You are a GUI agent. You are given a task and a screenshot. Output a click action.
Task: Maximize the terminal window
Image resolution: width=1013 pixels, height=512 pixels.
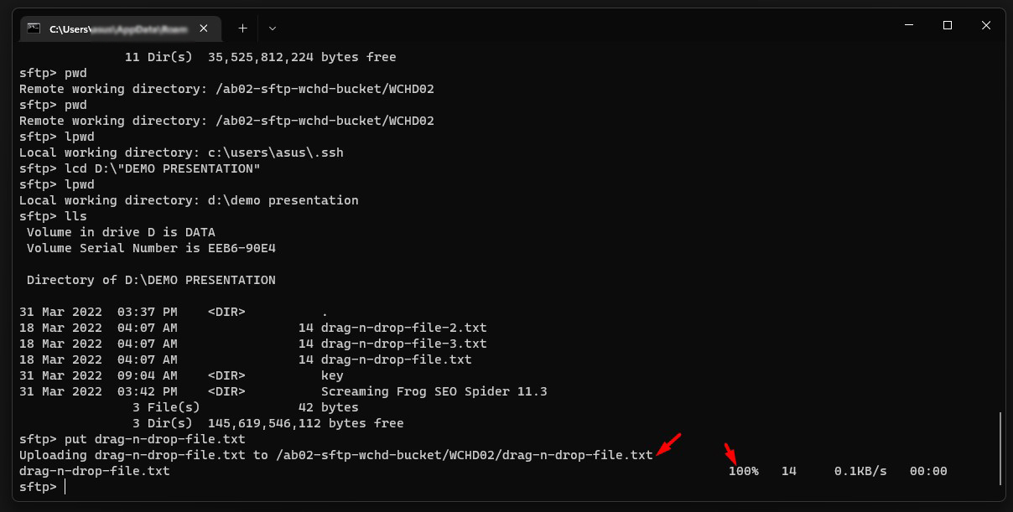948,26
